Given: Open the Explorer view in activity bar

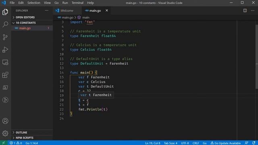Looking at the screenshot, I should point(5,12).
